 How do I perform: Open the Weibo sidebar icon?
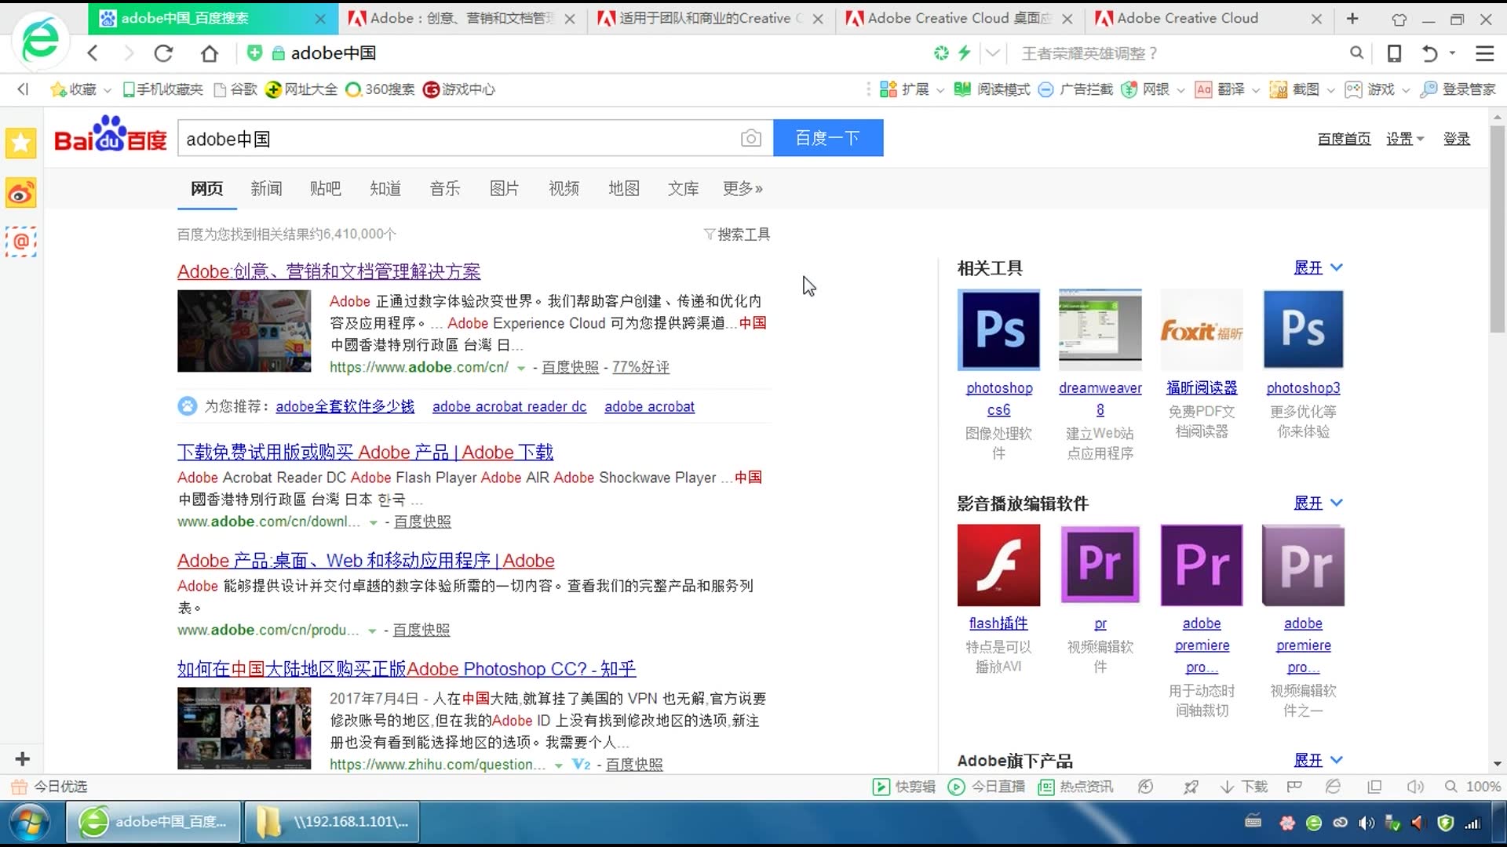[x=21, y=192]
